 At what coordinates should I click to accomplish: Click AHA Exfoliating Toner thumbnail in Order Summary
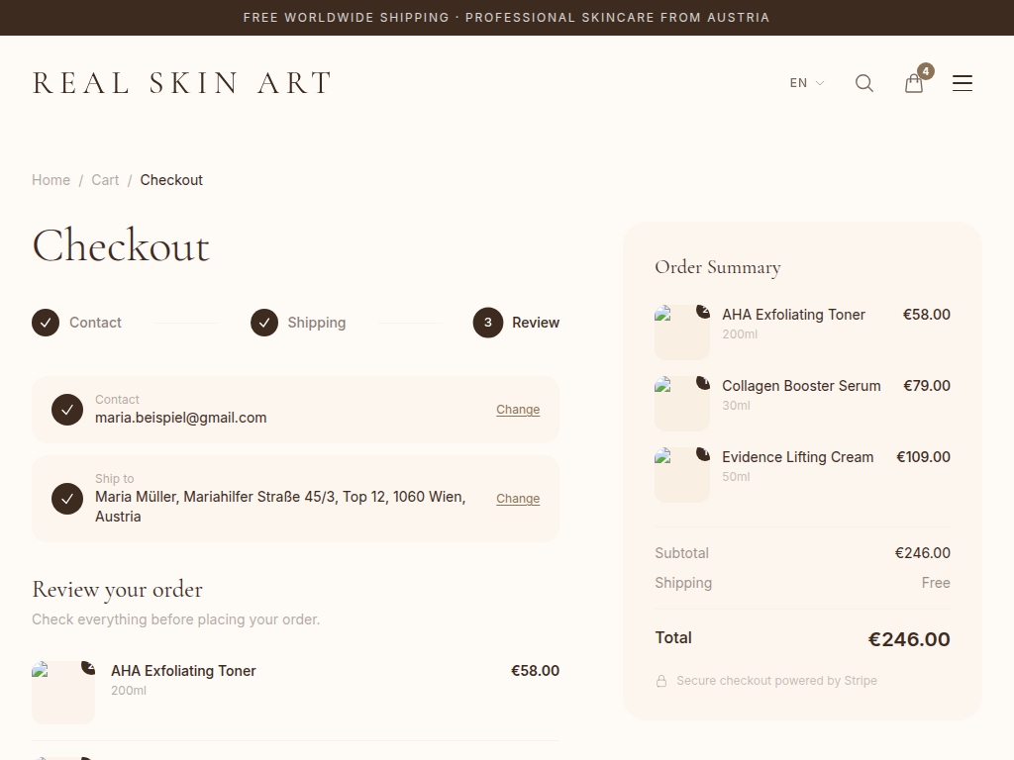(x=682, y=332)
